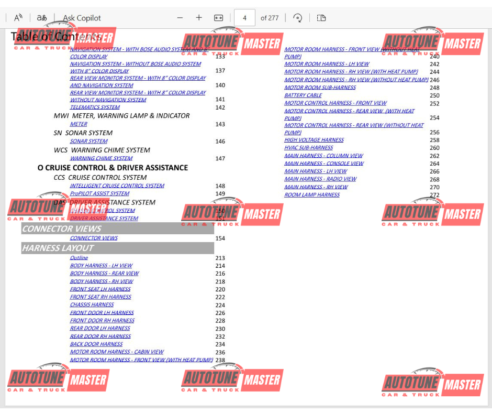Viewport: 492px width, 413px height.
Task: Open the SONAR SYSTEM link
Action: [88, 141]
